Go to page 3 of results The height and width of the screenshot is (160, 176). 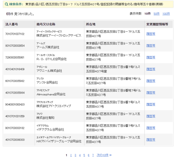[75, 155]
